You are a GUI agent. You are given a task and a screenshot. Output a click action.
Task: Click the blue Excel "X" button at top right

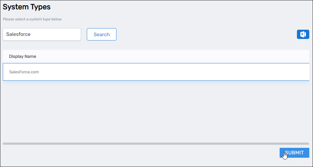[x=303, y=34]
